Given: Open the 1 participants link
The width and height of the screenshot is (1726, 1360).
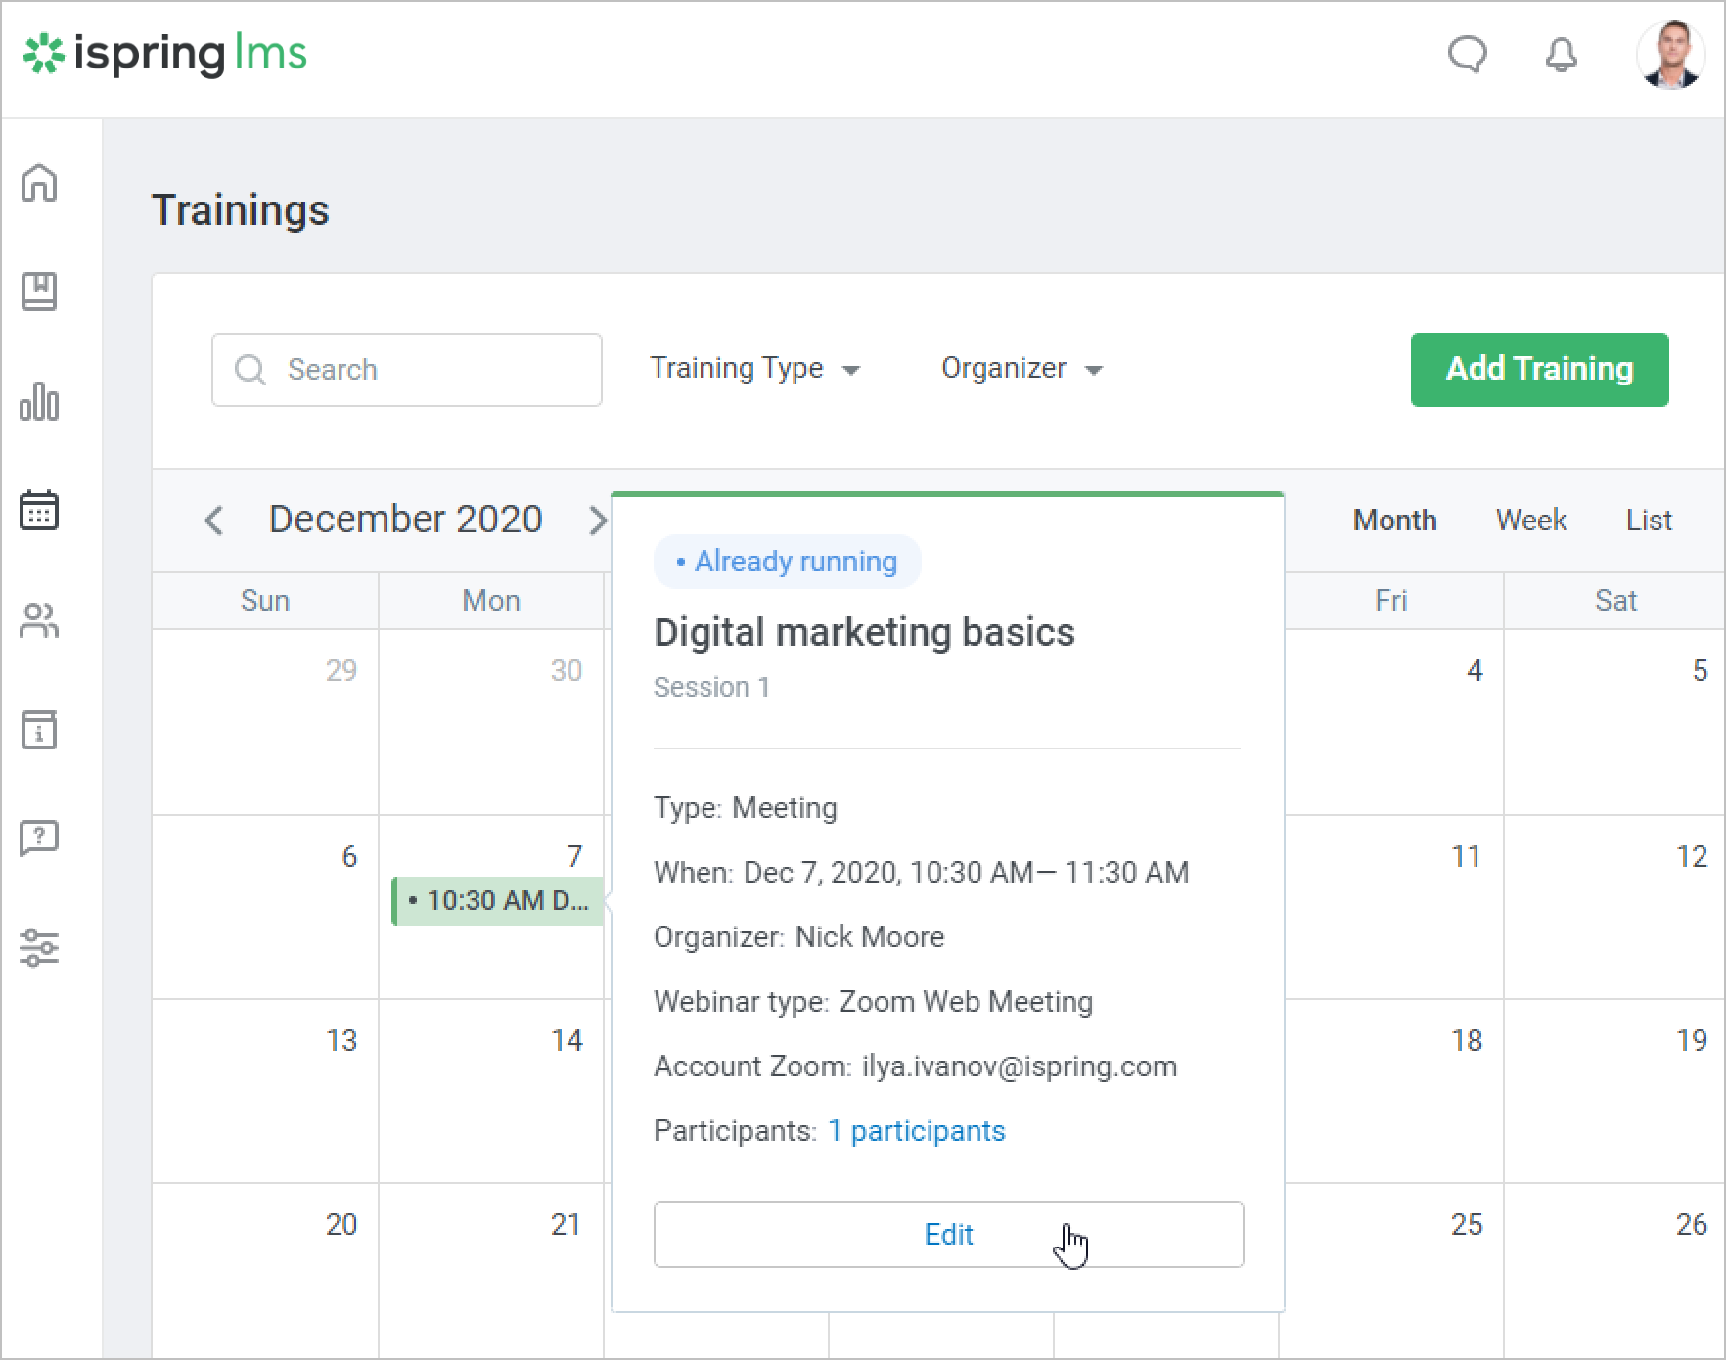Looking at the screenshot, I should (916, 1131).
